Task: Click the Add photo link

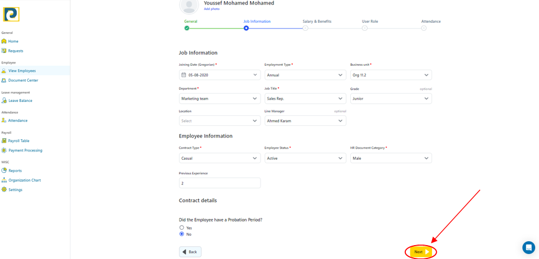Action: 212,9
